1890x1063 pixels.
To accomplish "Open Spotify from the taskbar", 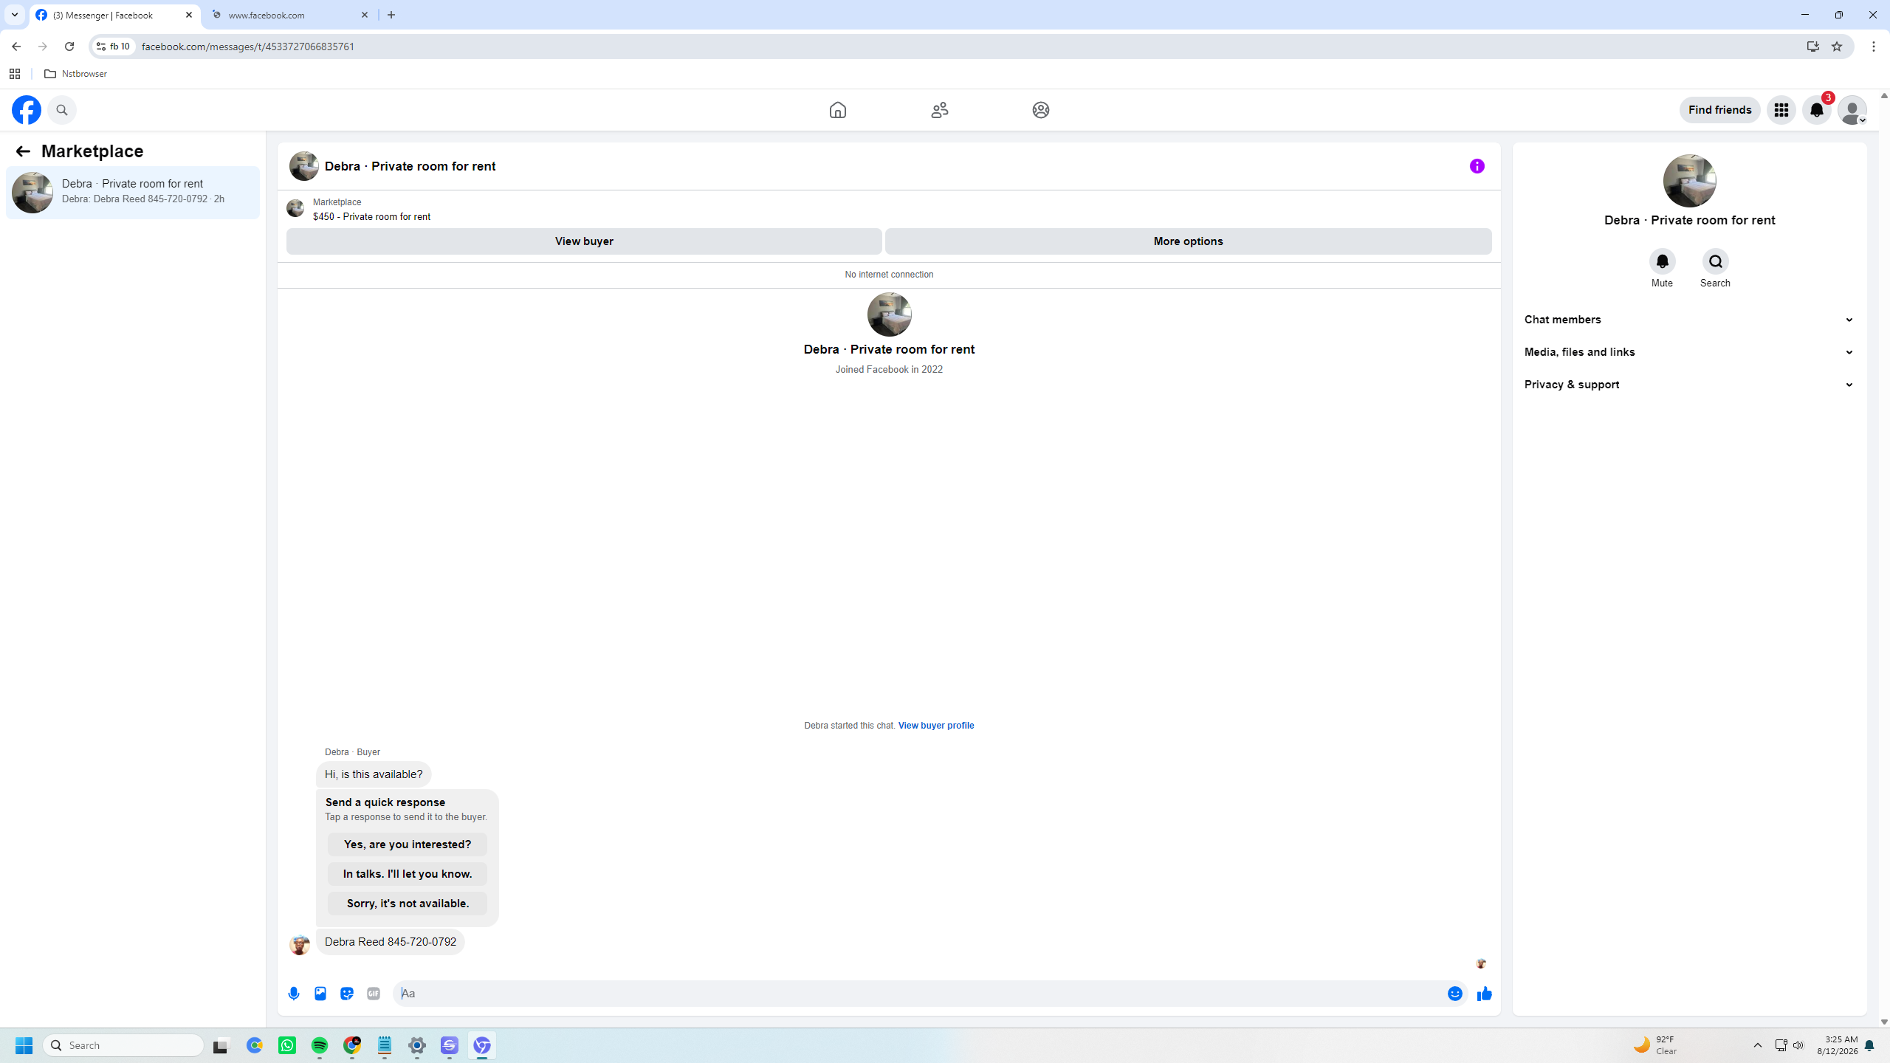I will pyautogui.click(x=320, y=1045).
